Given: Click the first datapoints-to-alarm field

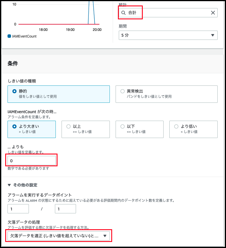Looking at the screenshot, I should click(x=18, y=209).
